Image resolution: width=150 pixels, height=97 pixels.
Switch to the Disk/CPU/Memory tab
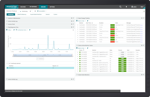(x=22, y=14)
